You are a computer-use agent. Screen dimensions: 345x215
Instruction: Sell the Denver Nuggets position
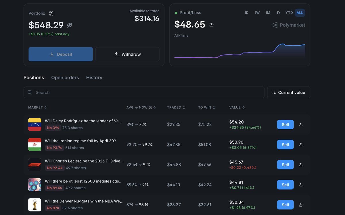[x=285, y=205]
